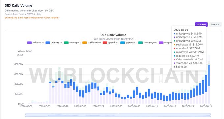
Task: Switch chart to Share % view
Action: [215, 25]
